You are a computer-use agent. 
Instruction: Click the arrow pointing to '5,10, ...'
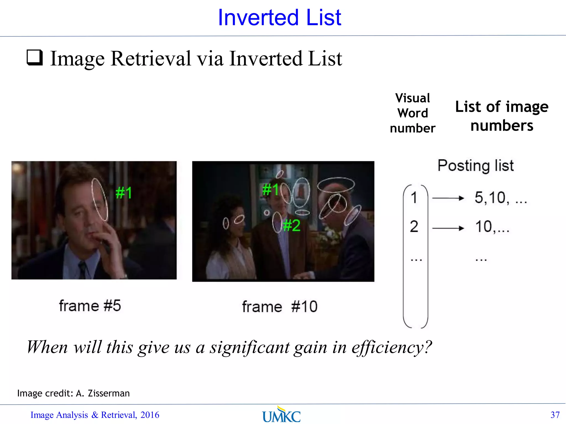tap(448, 198)
